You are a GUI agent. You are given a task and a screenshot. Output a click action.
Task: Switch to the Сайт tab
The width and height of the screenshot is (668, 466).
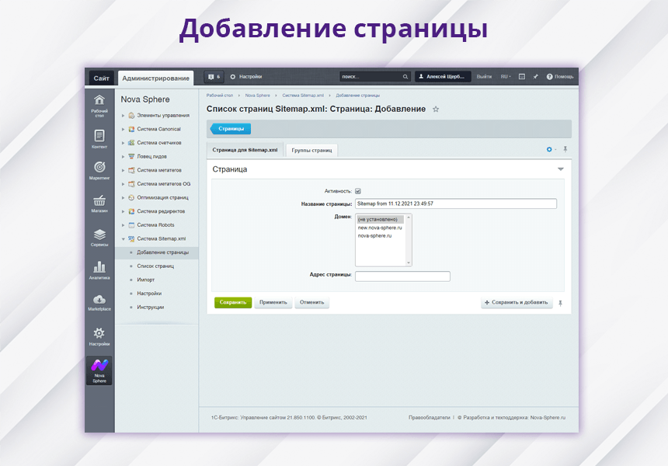click(x=101, y=78)
